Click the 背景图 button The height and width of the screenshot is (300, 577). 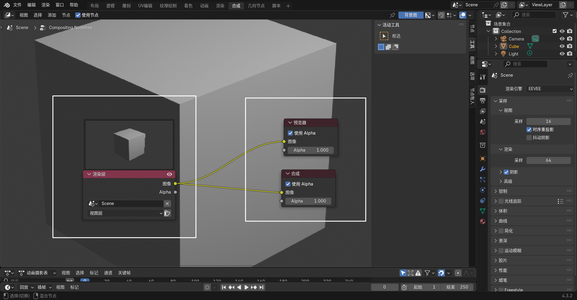click(x=411, y=15)
